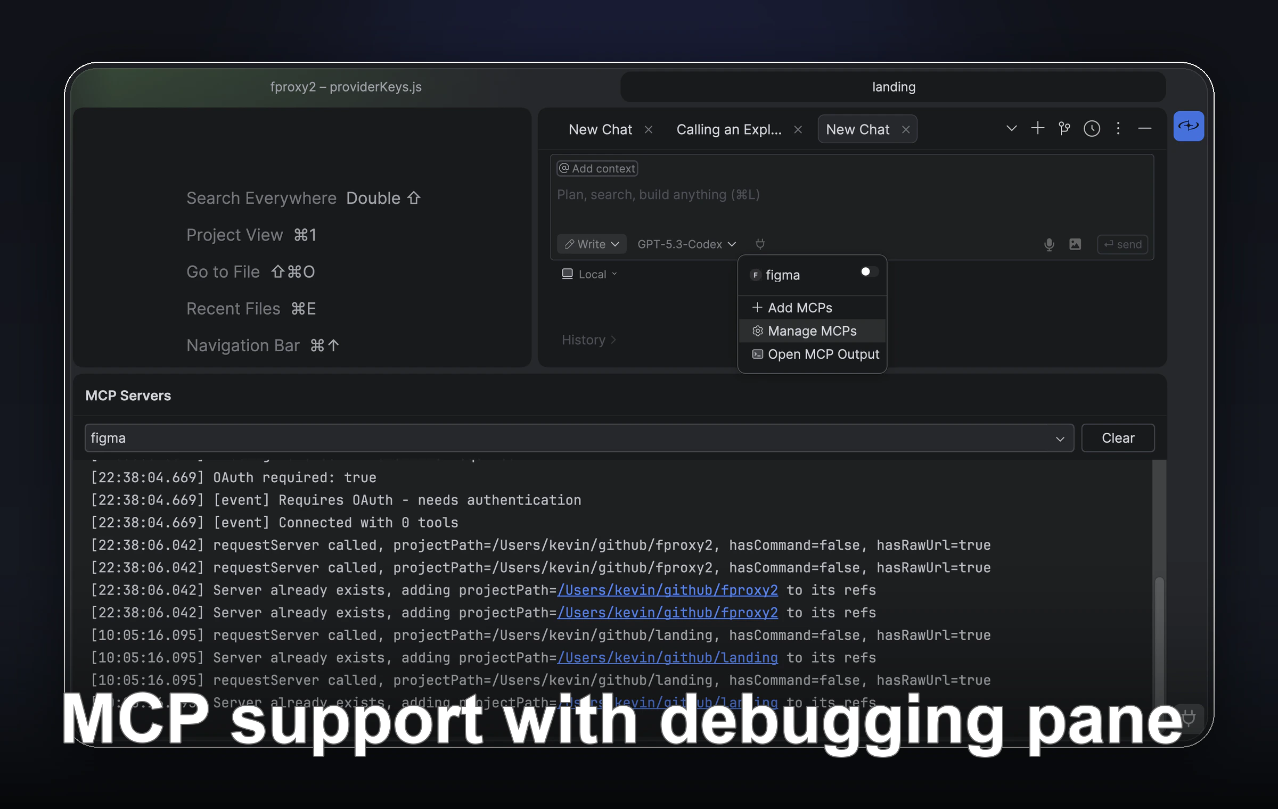Expand the History section
Viewport: 1278px width, 809px height.
[x=589, y=340]
